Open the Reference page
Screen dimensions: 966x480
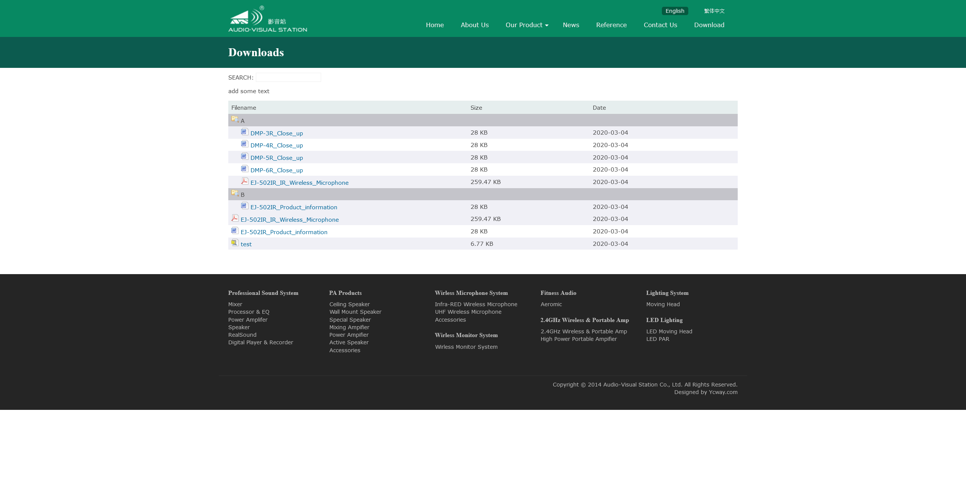(611, 25)
